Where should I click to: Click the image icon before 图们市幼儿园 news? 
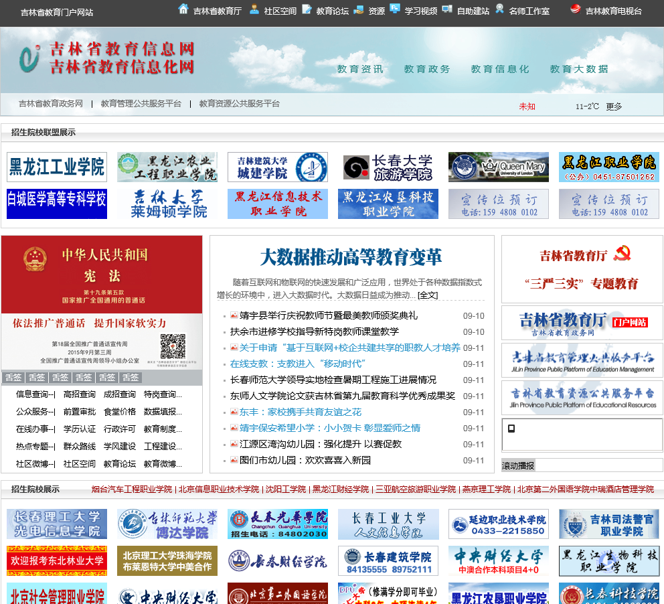(x=234, y=459)
